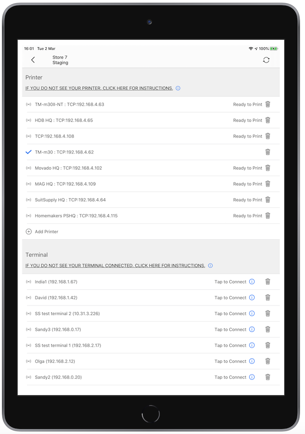
Task: Show info for SS test terminal 2
Action: tap(252, 314)
